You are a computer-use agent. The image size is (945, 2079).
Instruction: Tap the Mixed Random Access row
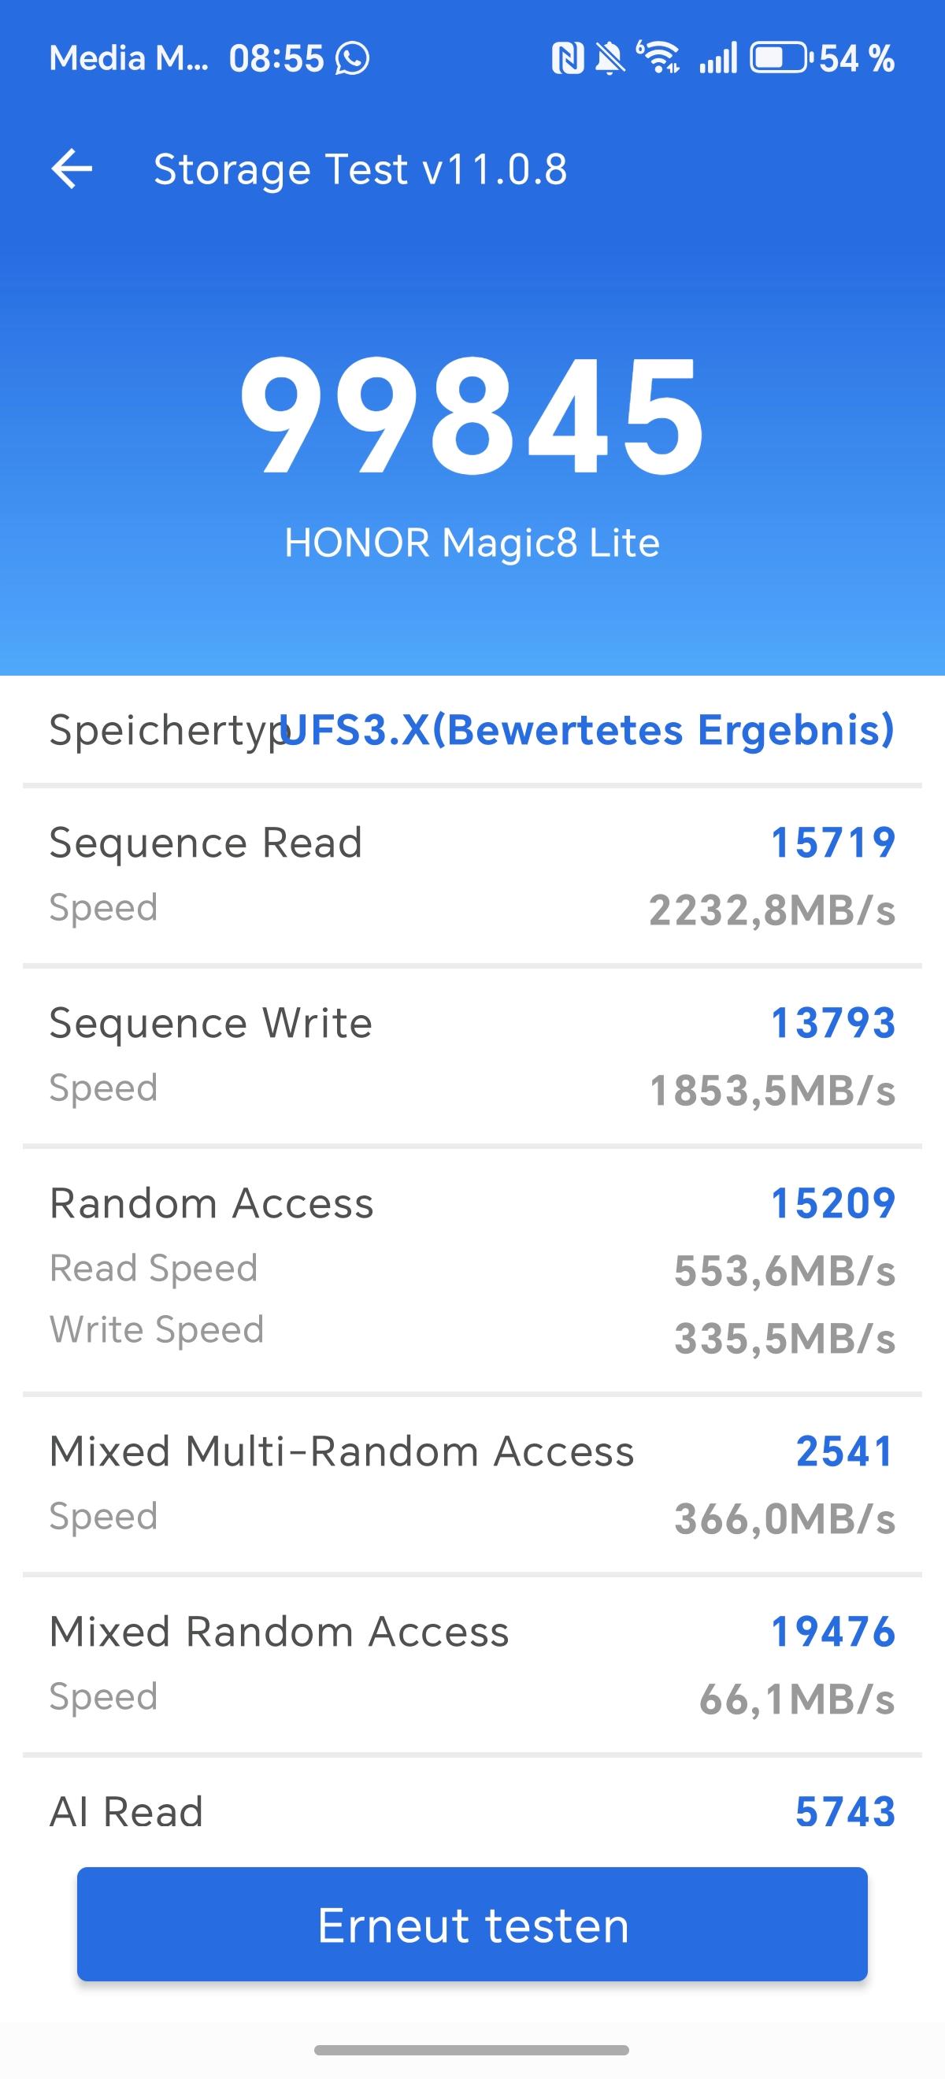click(472, 1664)
